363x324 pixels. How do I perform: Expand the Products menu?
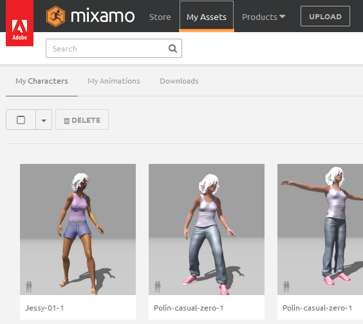click(x=263, y=17)
